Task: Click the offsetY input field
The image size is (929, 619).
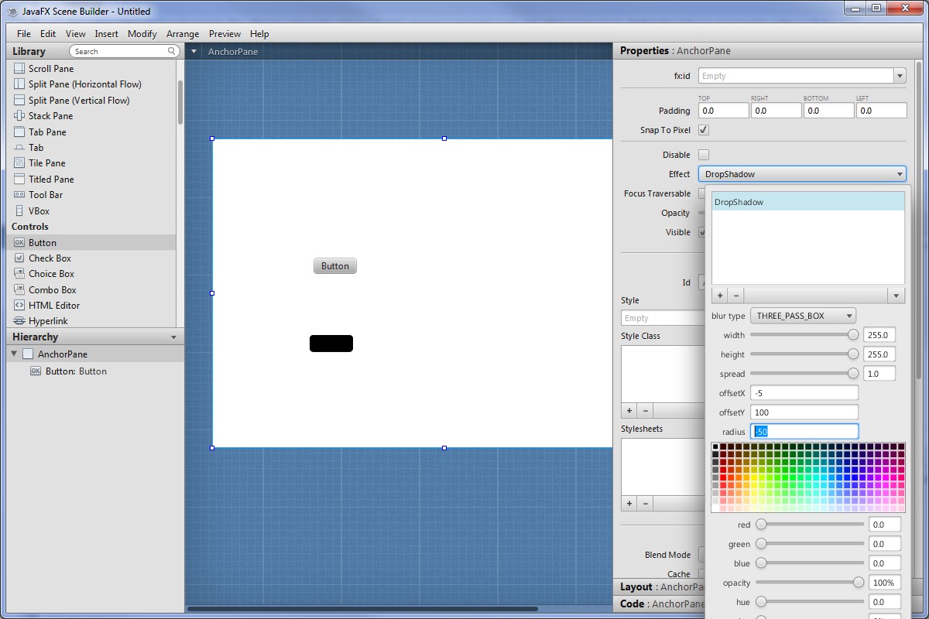Action: [804, 412]
